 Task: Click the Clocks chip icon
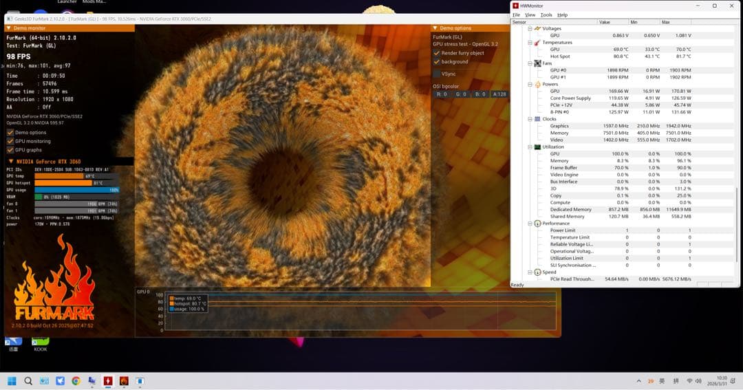[537, 119]
